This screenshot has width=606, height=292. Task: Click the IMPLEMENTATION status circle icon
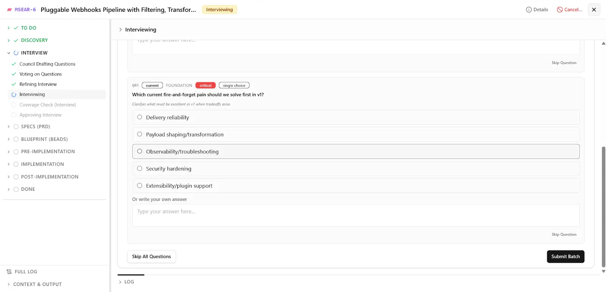(x=16, y=164)
